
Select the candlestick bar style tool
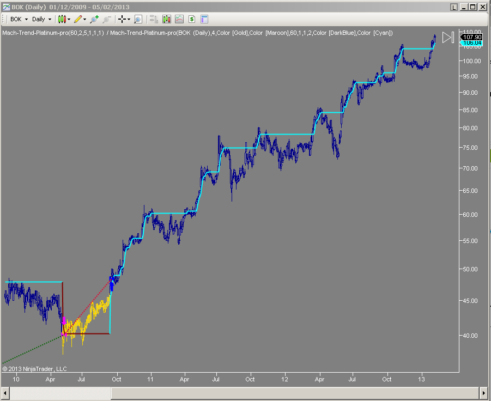click(62, 19)
